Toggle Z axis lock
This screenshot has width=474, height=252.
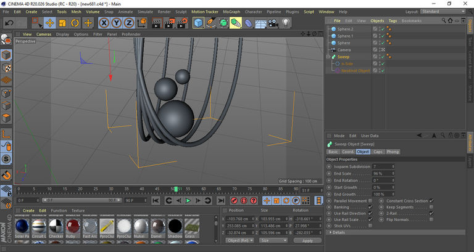click(129, 23)
